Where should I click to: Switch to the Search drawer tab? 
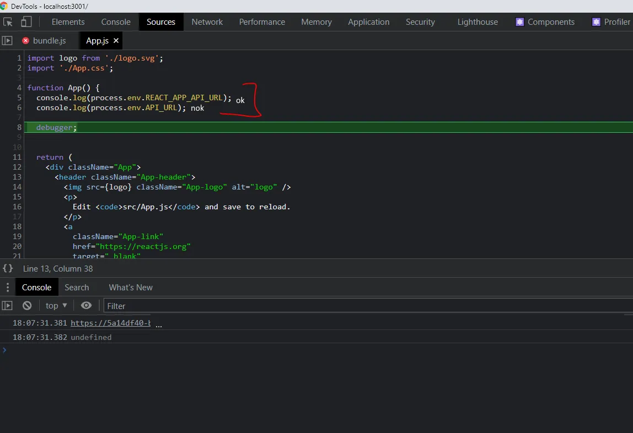77,287
